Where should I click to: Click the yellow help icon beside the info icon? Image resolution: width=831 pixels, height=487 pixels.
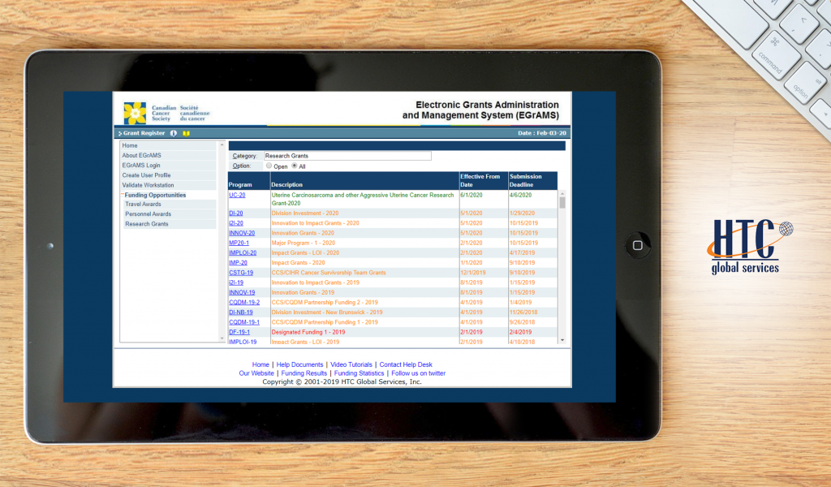click(x=186, y=133)
